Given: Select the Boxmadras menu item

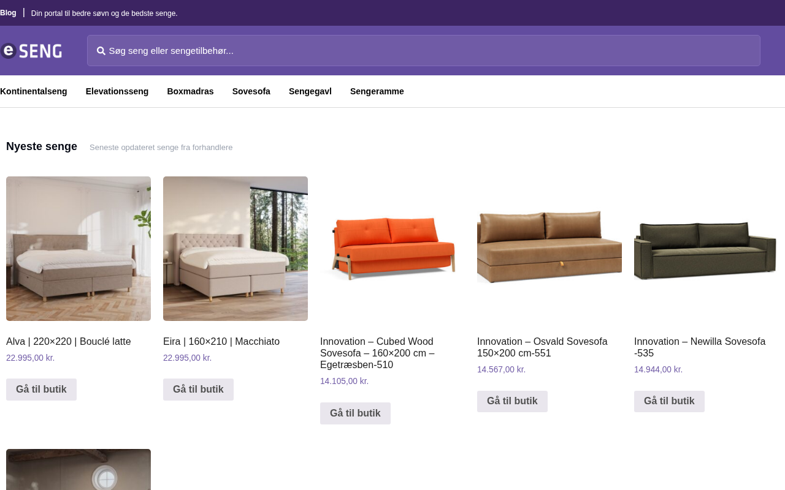Looking at the screenshot, I should tap(190, 91).
